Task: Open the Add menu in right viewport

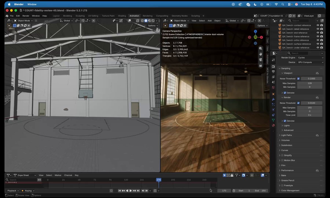Action: 210,21
